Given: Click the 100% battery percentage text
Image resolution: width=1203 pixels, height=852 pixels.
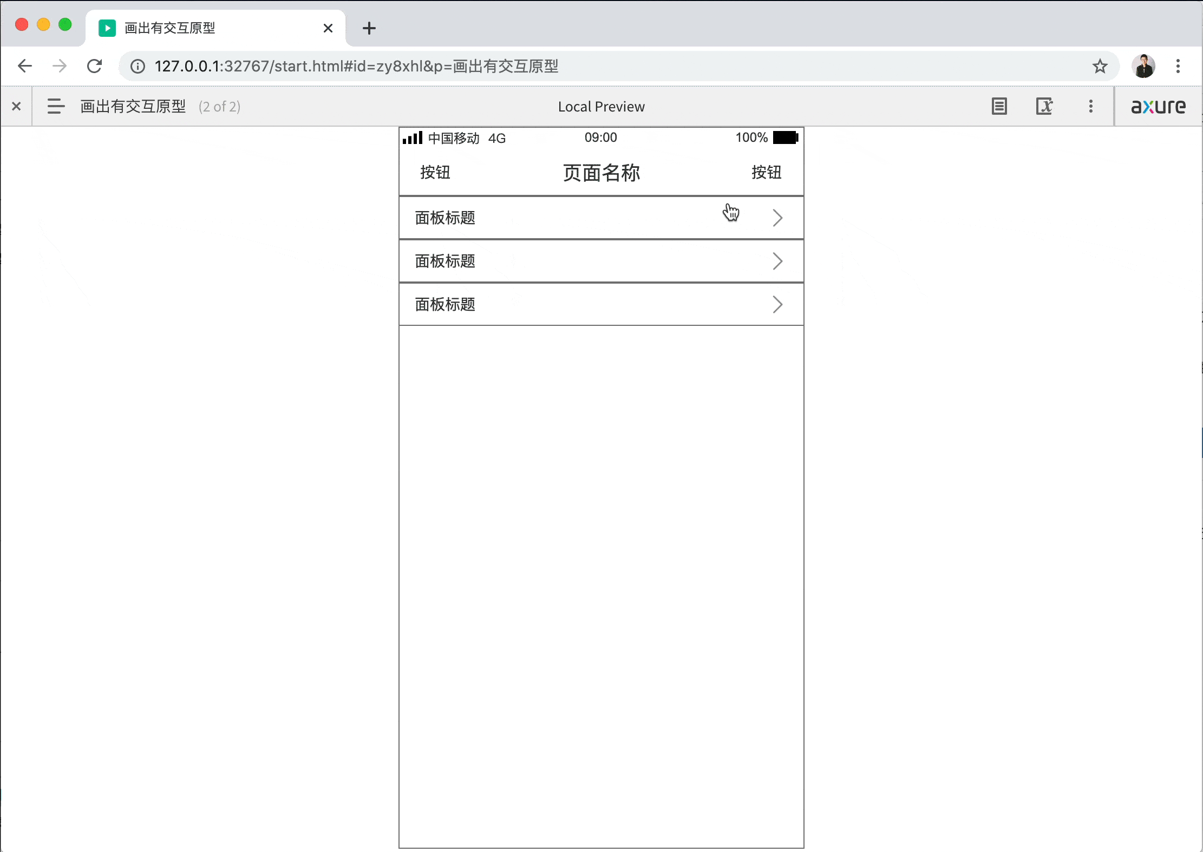Looking at the screenshot, I should (x=751, y=137).
